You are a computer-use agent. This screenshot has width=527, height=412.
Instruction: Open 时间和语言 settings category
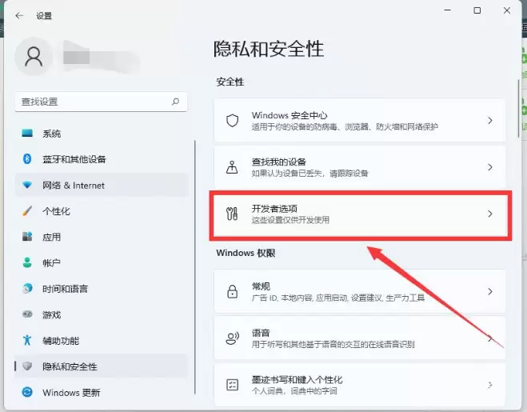65,289
